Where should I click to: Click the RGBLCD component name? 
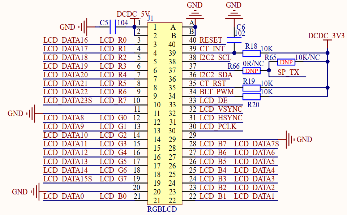[162, 209]
